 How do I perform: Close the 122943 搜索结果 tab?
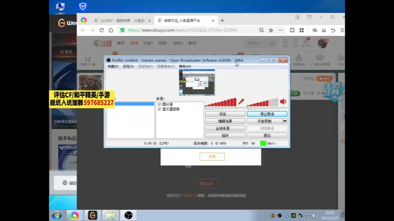(x=150, y=21)
